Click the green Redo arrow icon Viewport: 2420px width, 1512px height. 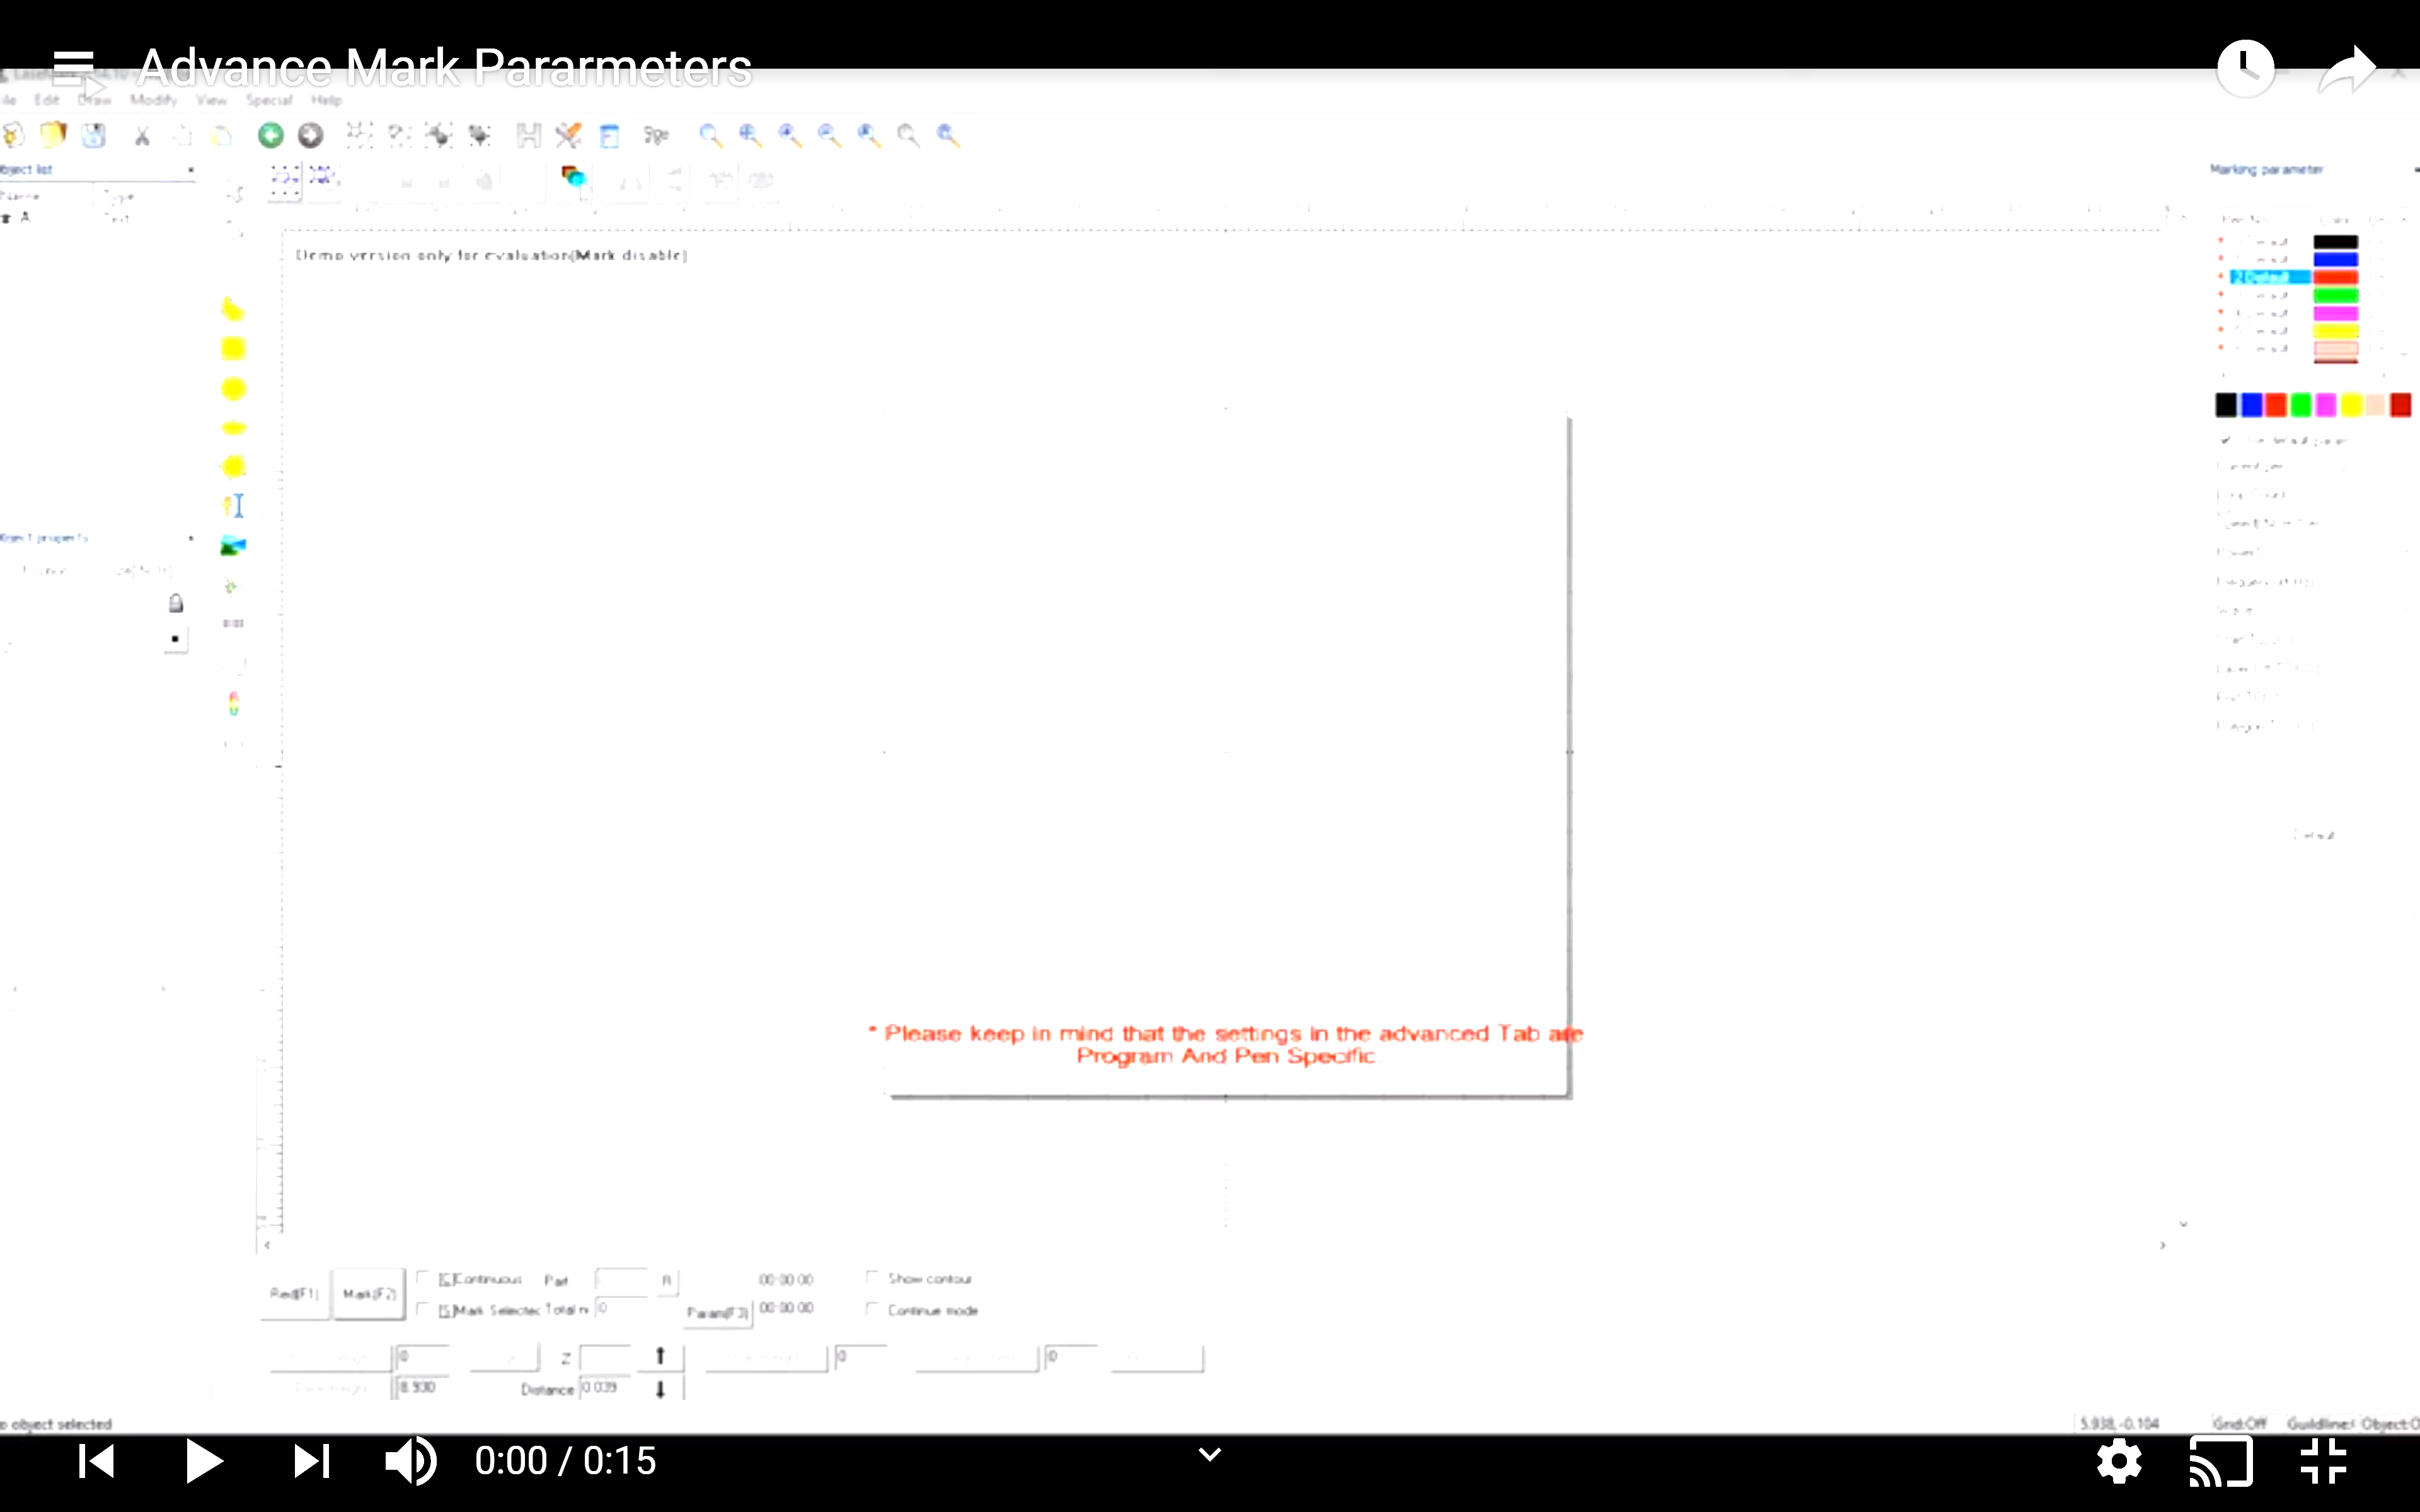[x=270, y=135]
